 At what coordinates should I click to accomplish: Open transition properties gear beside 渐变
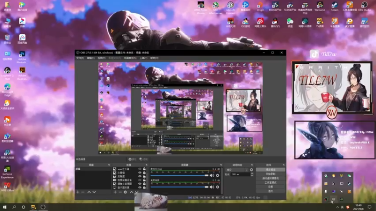pos(251,170)
